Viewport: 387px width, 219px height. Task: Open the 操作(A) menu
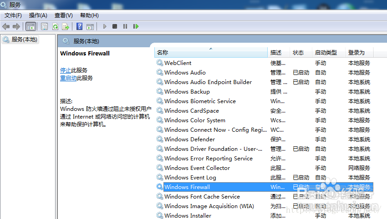pos(38,15)
